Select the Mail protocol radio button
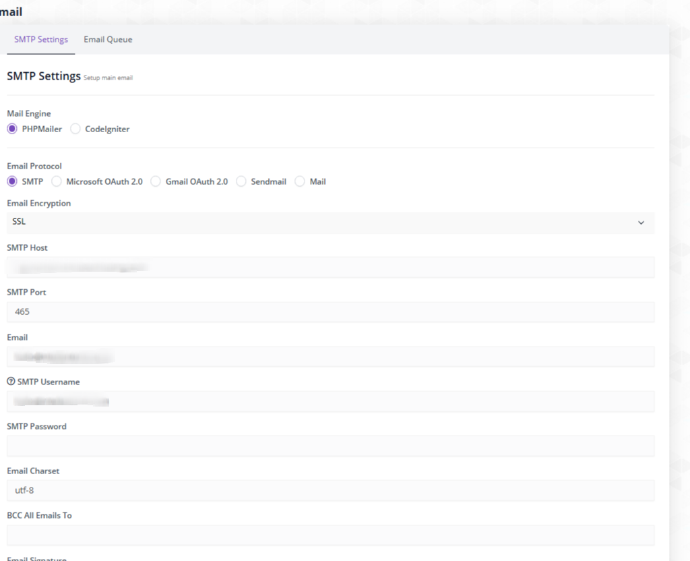The height and width of the screenshot is (561, 690). [300, 181]
